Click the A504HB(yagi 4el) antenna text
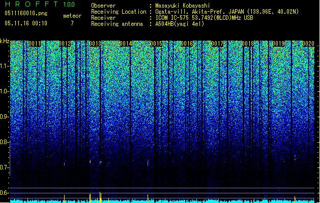The image size is (320, 203). point(180,24)
